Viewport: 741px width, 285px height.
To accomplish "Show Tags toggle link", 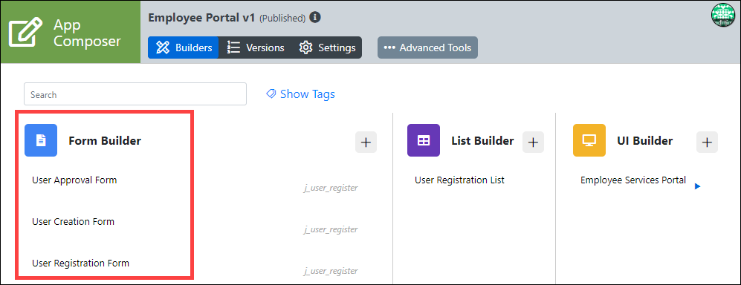I will (x=300, y=94).
